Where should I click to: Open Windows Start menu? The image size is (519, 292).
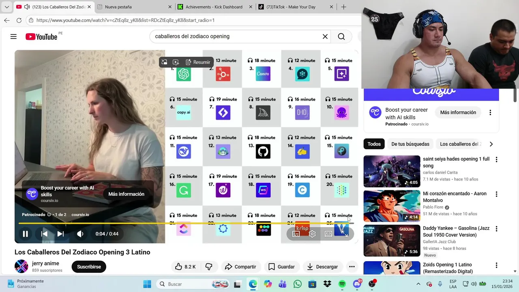(x=147, y=284)
